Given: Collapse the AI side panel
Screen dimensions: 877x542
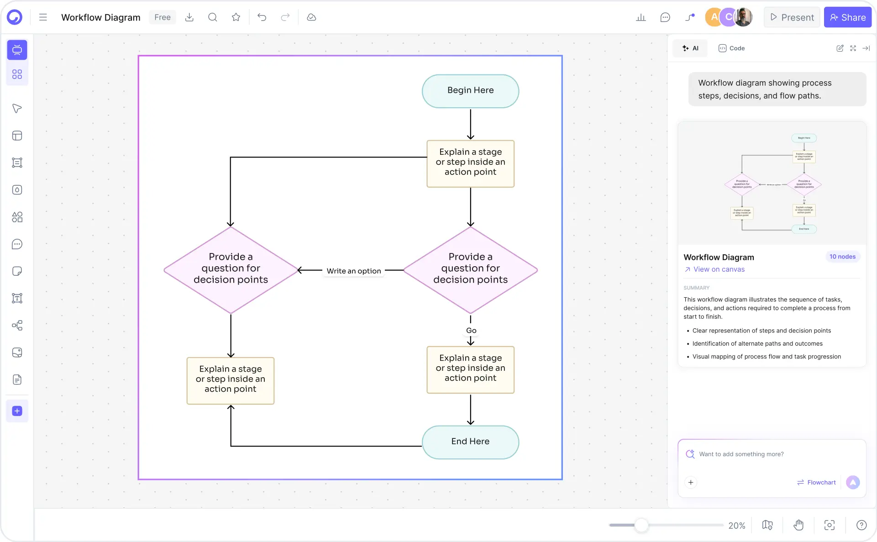Looking at the screenshot, I should (866, 48).
